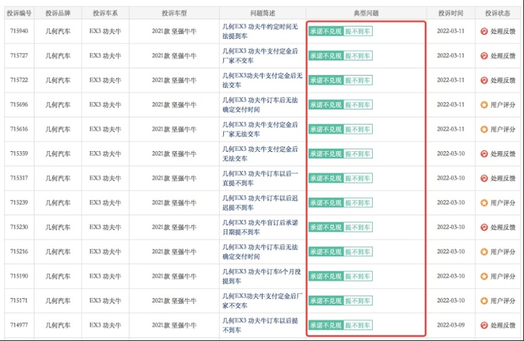Open the complaint summary link in row 715722
Image resolution: width=524 pixels, height=341 pixels.
click(x=263, y=80)
